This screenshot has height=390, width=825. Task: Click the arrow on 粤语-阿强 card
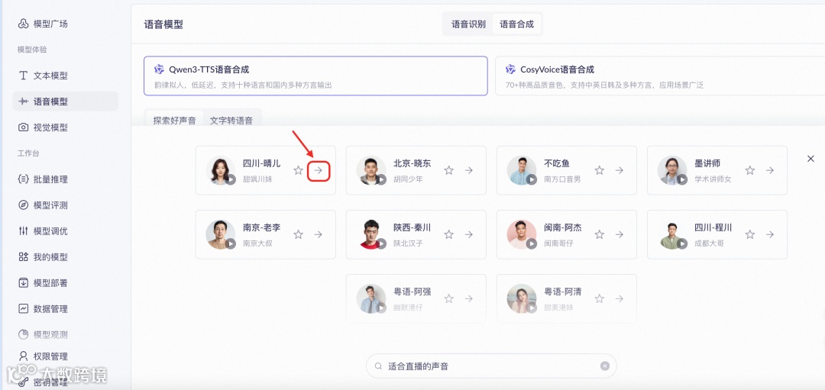coord(469,298)
